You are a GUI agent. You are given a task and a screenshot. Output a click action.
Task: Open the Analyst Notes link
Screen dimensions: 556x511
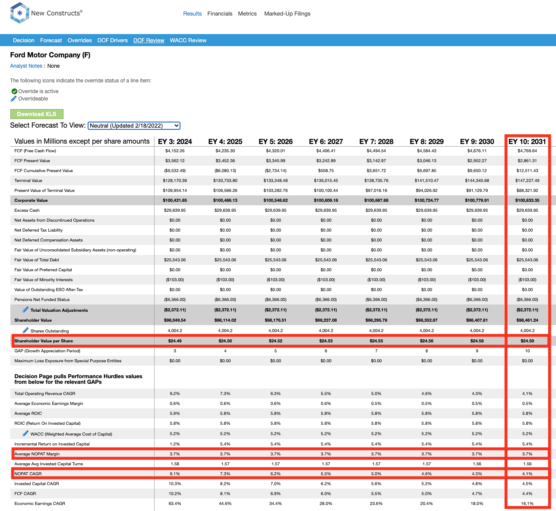[26, 66]
